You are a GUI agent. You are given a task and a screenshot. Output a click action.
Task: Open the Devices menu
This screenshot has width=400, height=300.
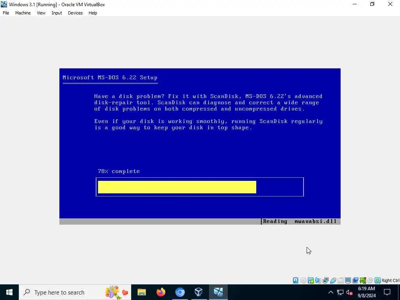(75, 13)
